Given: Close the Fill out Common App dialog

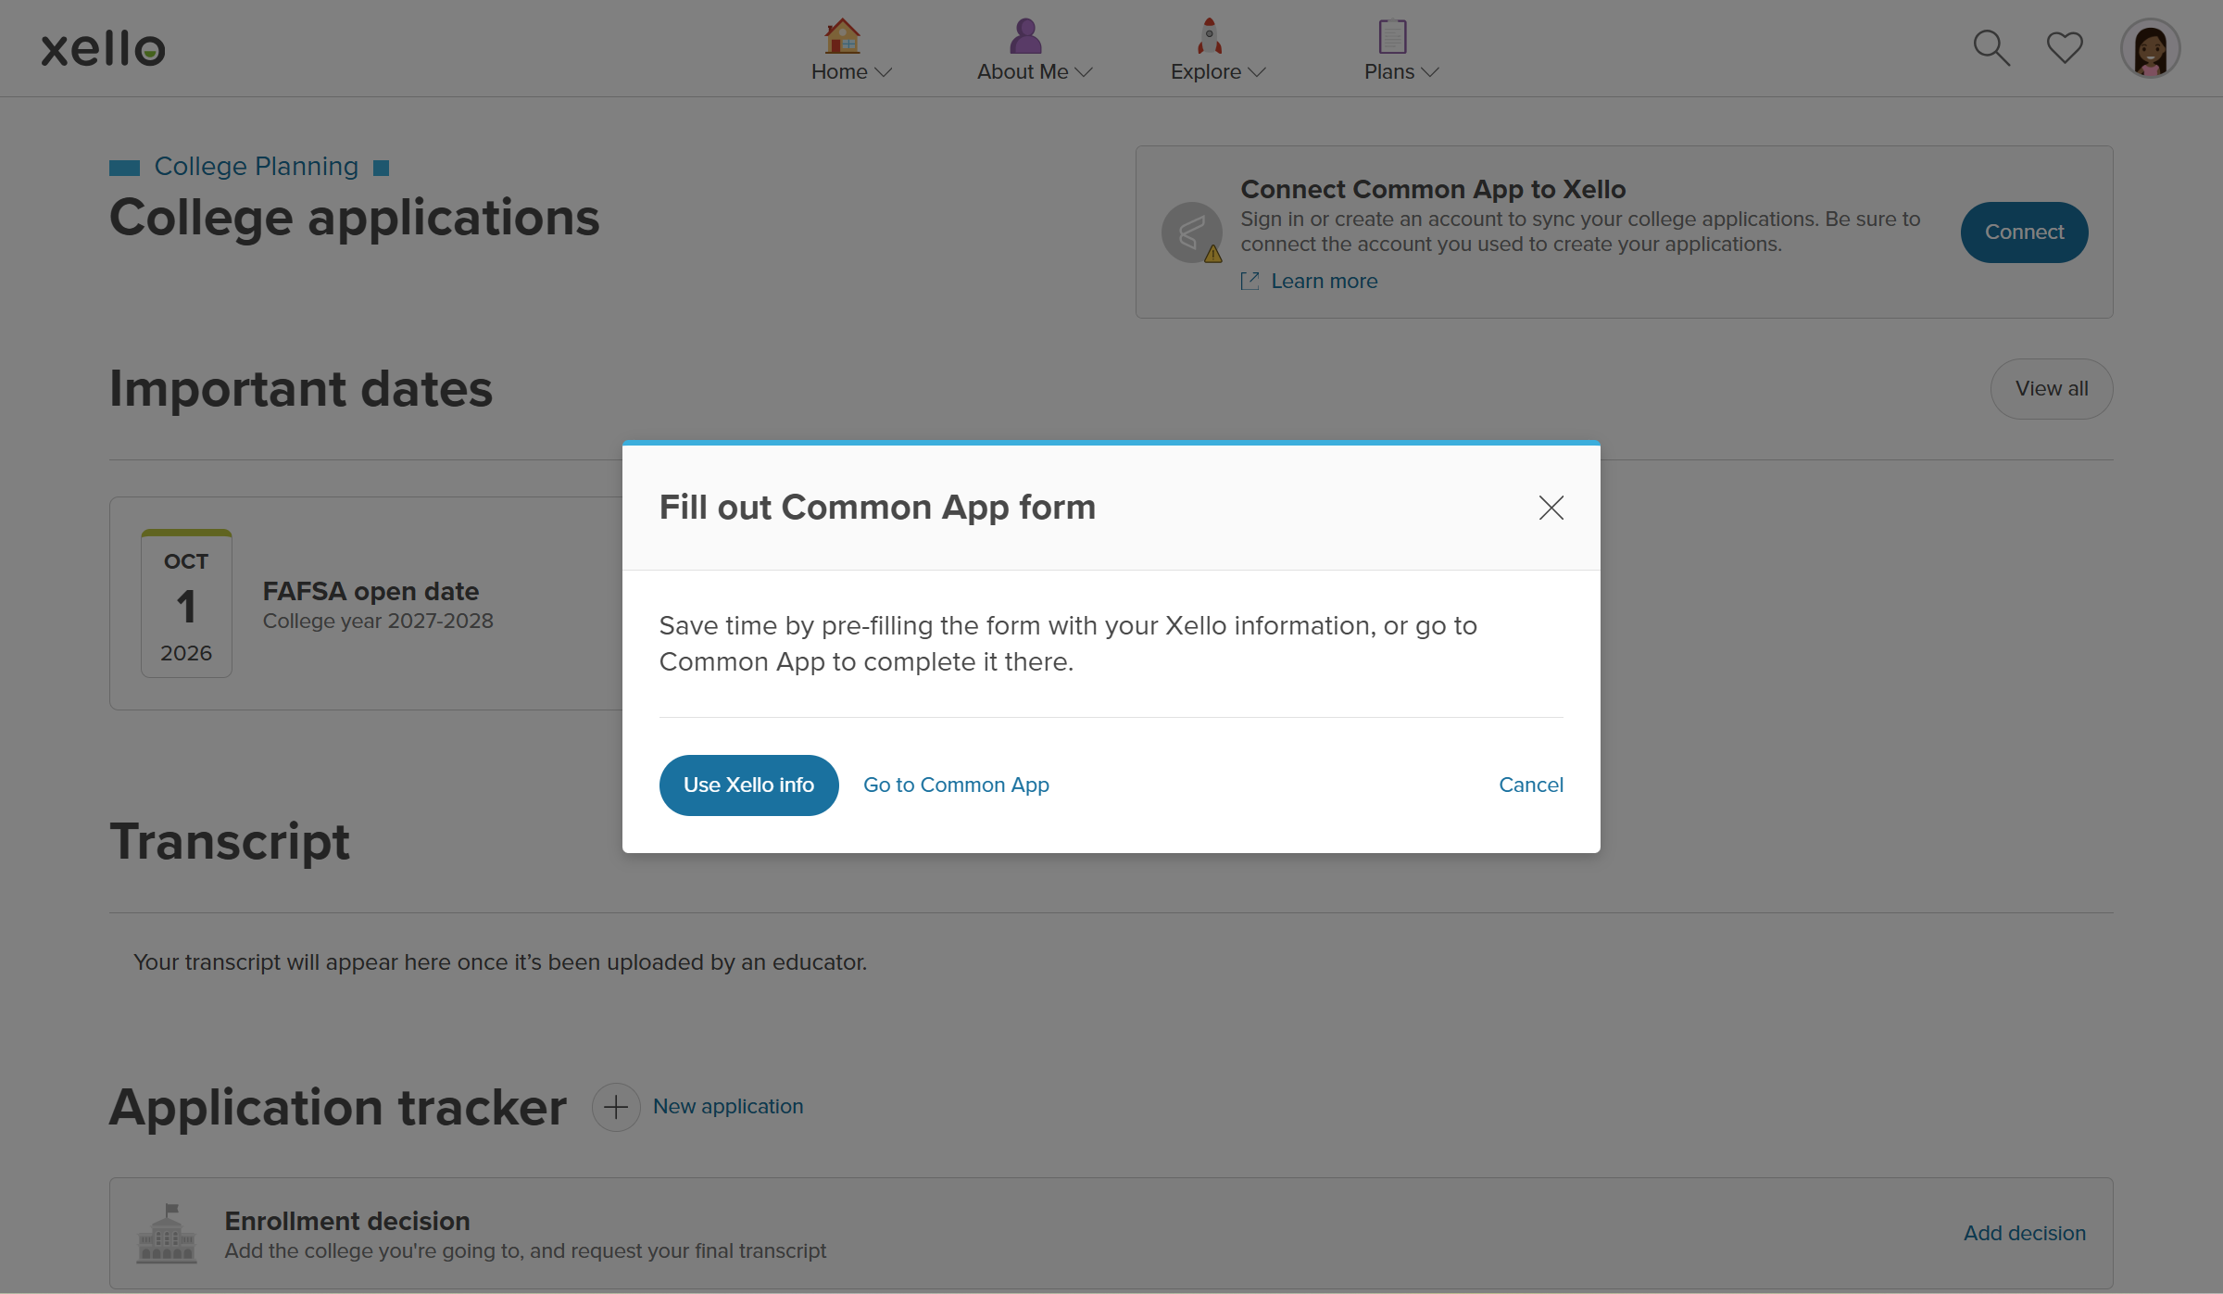Looking at the screenshot, I should coord(1551,508).
